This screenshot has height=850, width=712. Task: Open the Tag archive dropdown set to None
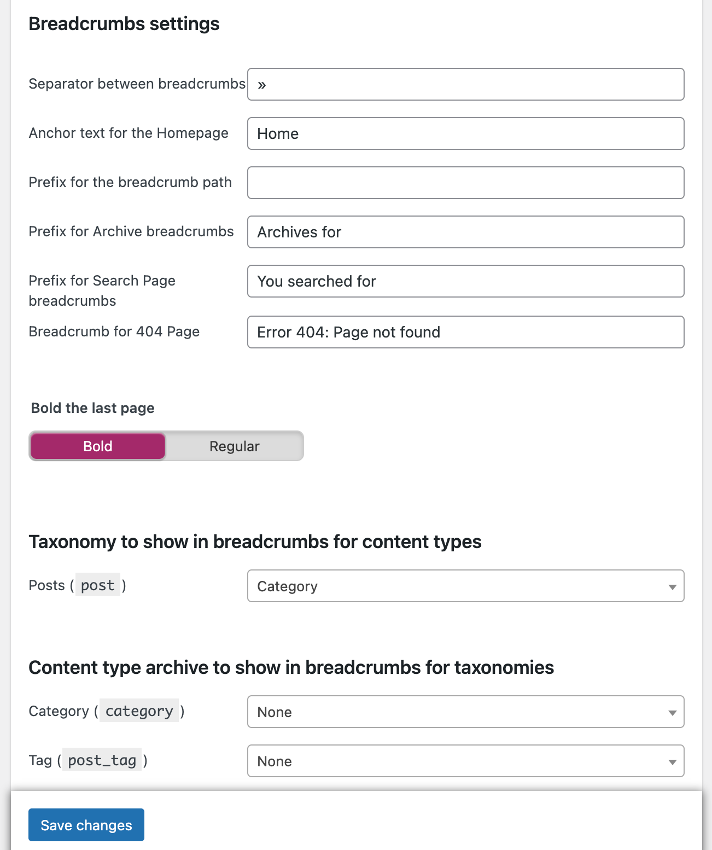click(x=465, y=761)
